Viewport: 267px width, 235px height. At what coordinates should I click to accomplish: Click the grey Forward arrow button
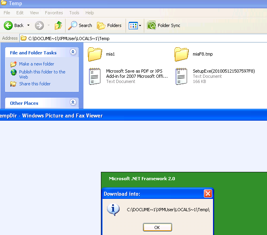click(39, 25)
